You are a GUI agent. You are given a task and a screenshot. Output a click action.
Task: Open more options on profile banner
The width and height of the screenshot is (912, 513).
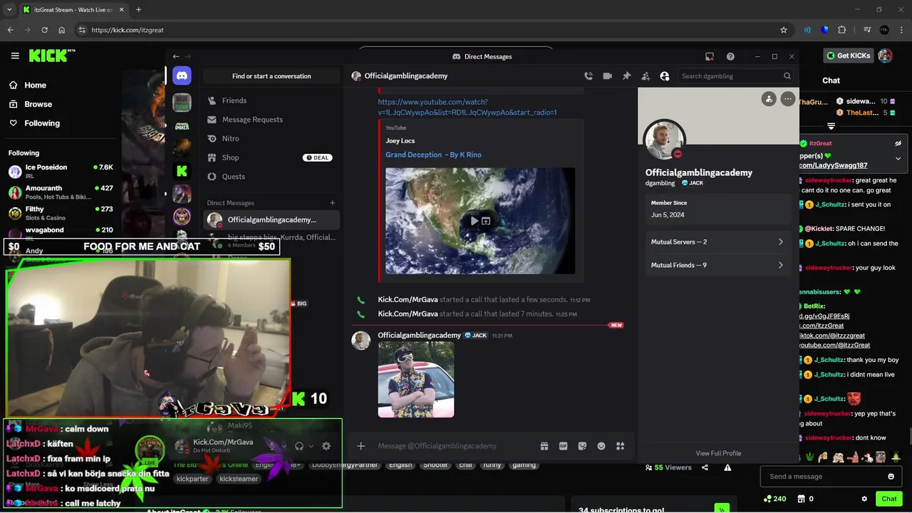pyautogui.click(x=787, y=99)
